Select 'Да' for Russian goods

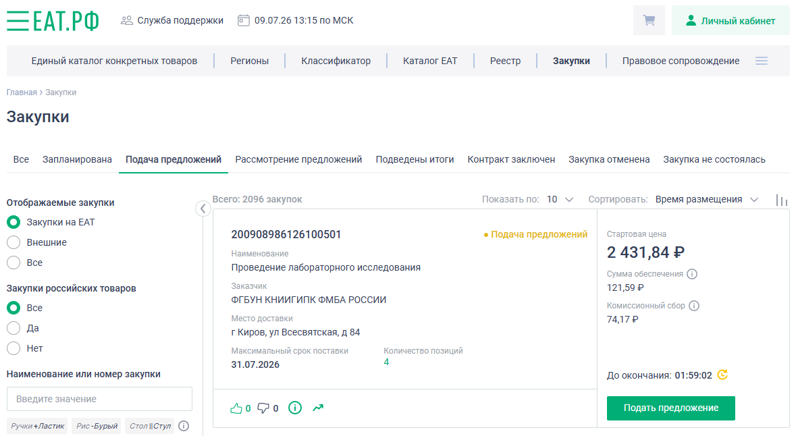coord(14,329)
